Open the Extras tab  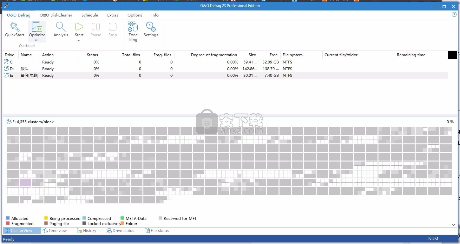click(x=113, y=15)
